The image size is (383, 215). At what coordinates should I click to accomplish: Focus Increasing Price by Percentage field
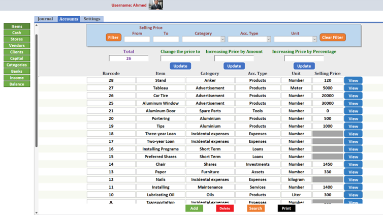[x=304, y=58]
